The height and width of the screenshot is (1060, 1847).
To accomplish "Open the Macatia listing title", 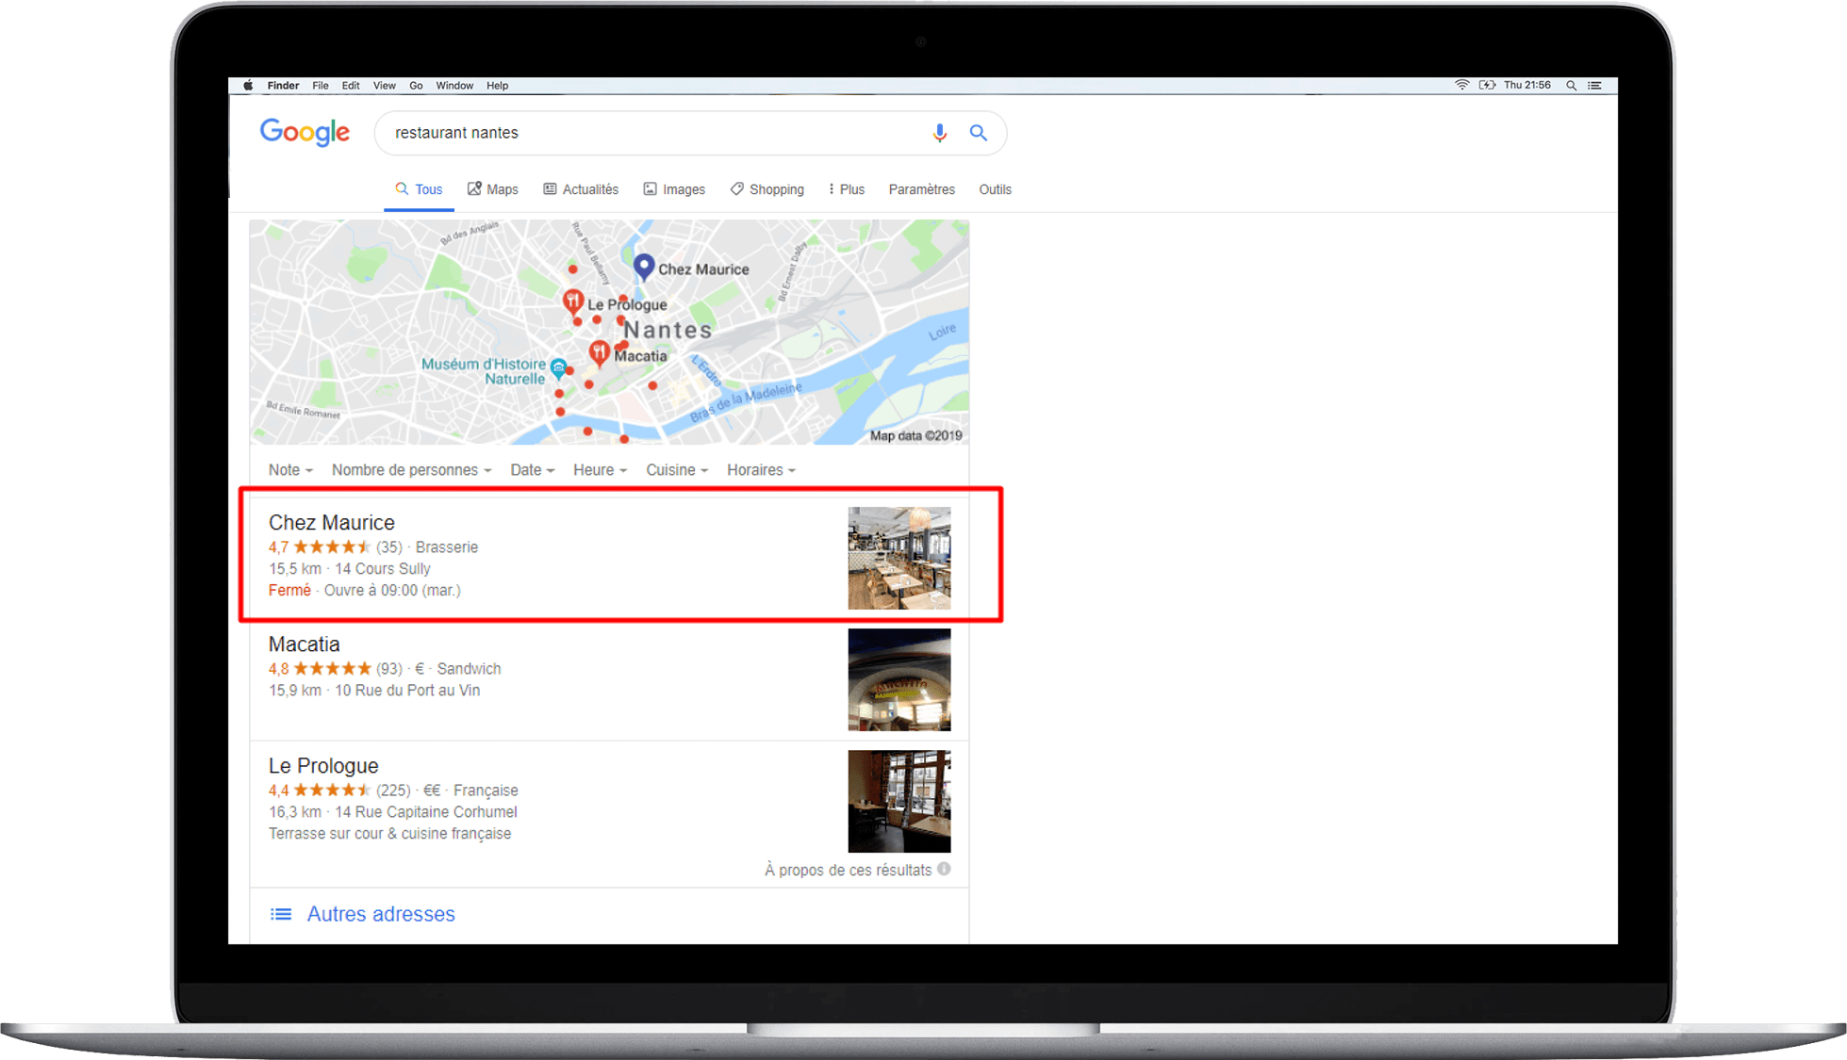I will click(305, 644).
